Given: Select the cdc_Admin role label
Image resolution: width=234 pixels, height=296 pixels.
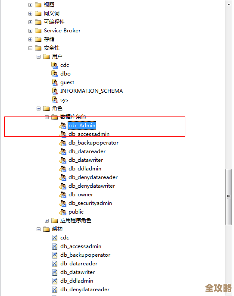Looking at the screenshot, I should (x=82, y=126).
